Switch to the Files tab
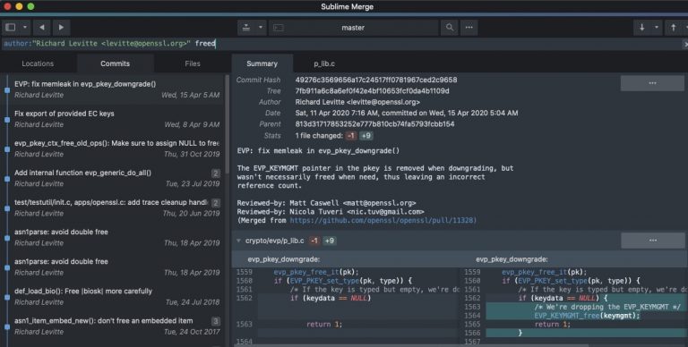The height and width of the screenshot is (347, 688). [x=193, y=63]
